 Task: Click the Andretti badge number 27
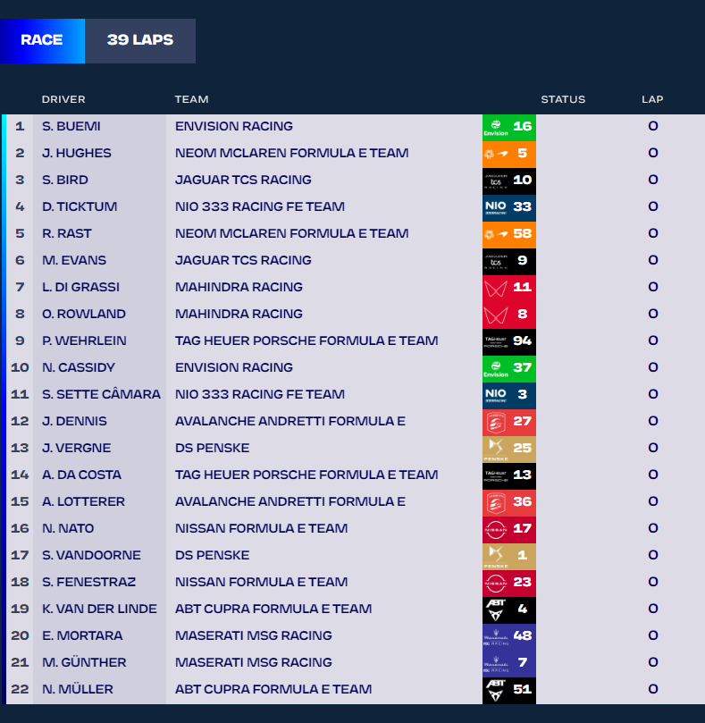point(509,423)
